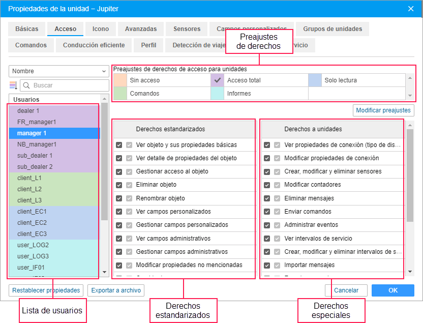Select user 'FR_manager1'
Screen dimensions: 423x323
pos(54,122)
